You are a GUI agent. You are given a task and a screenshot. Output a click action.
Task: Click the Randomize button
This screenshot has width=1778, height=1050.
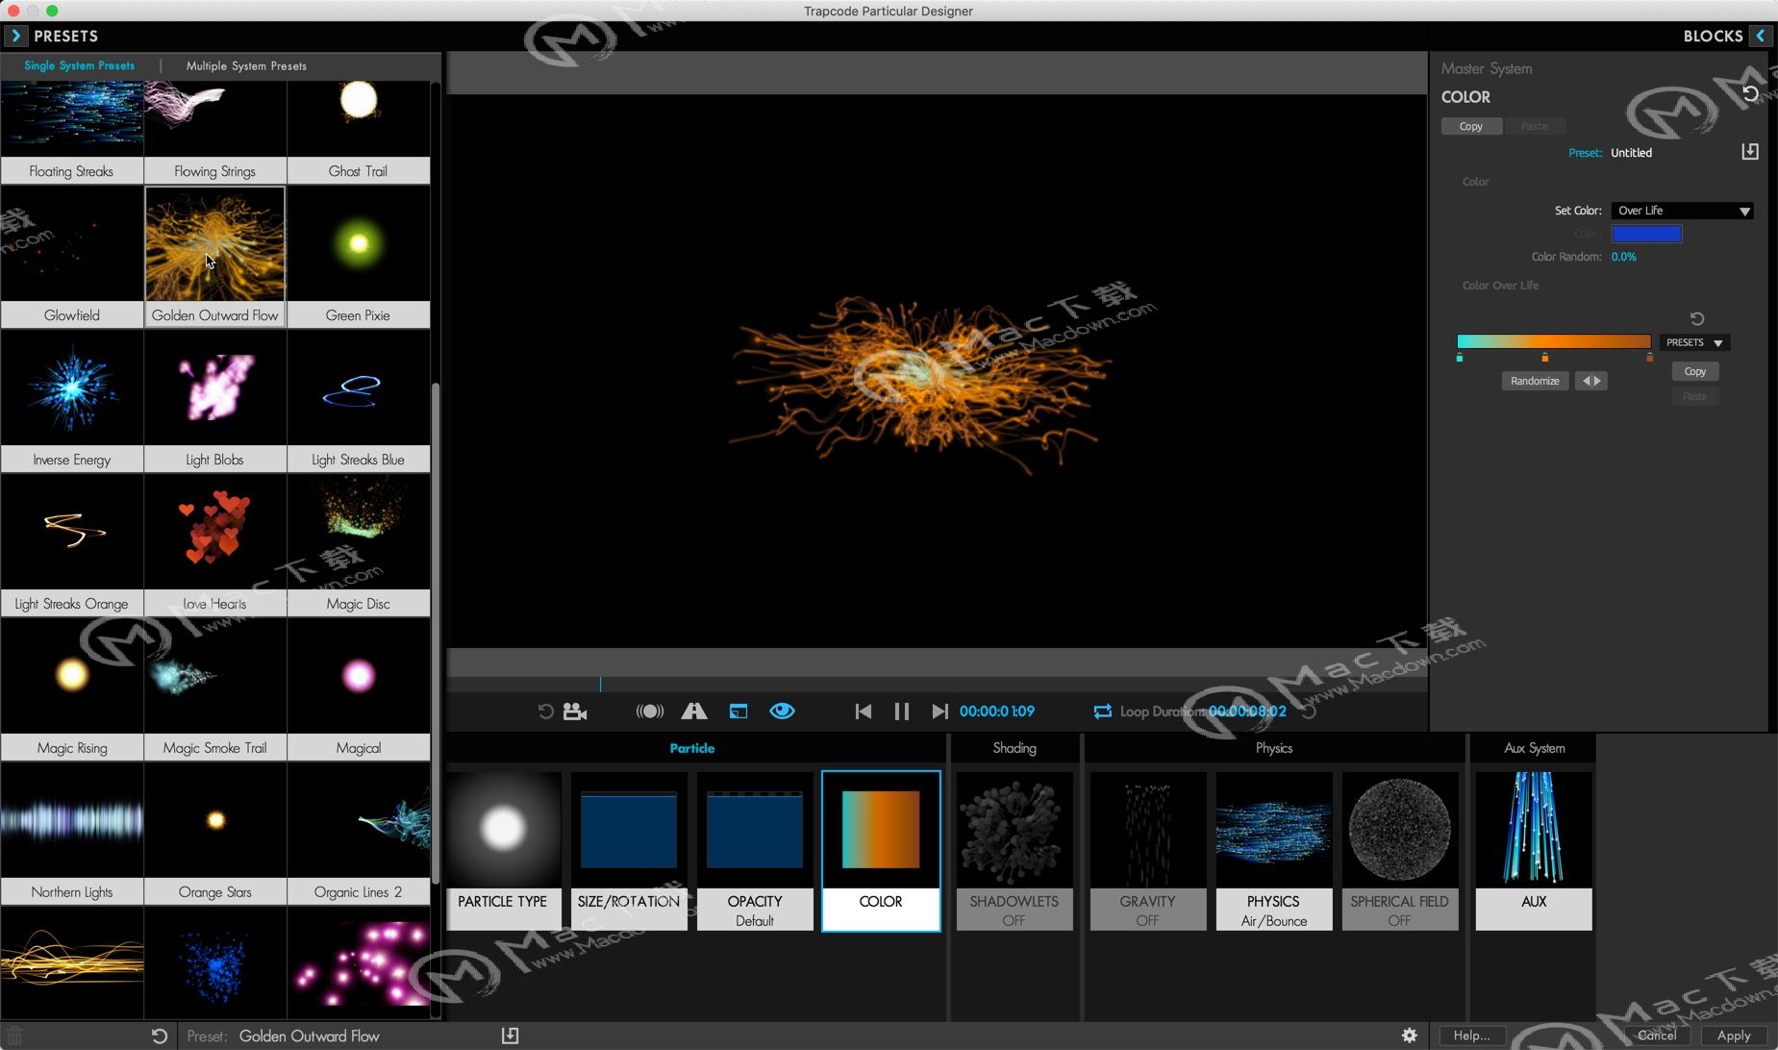(1534, 380)
